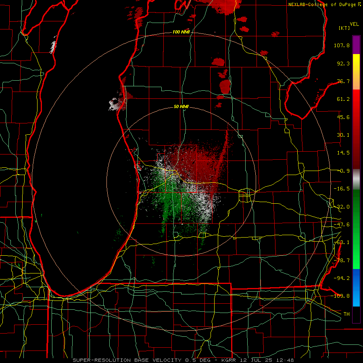Viewport: 363px width, 363px height.
Task: Click the 14.5 velocity scale value
Action: click(x=343, y=153)
